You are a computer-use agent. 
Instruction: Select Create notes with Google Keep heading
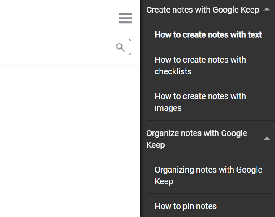[202, 10]
